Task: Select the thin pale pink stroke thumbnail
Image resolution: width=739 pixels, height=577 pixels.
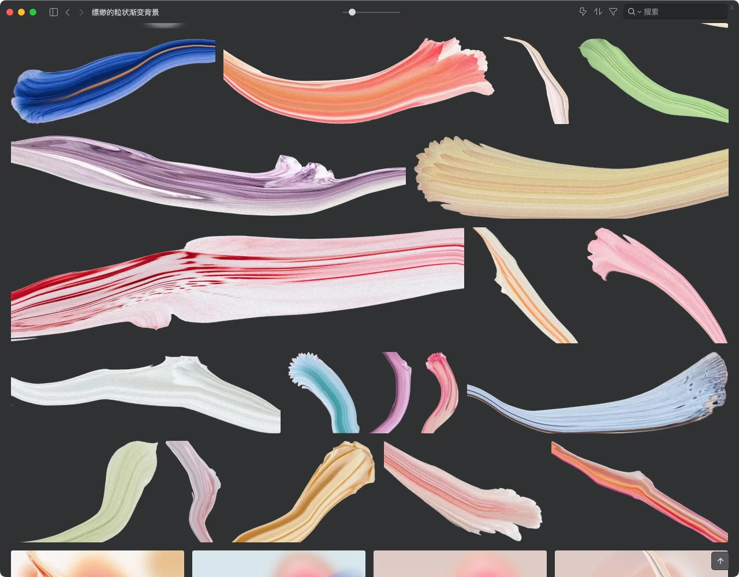Action: point(537,80)
